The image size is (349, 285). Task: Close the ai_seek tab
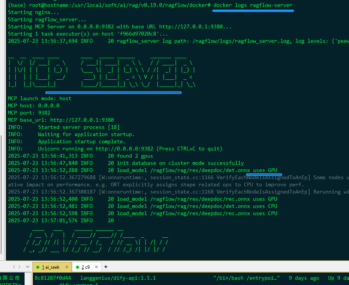point(67,267)
